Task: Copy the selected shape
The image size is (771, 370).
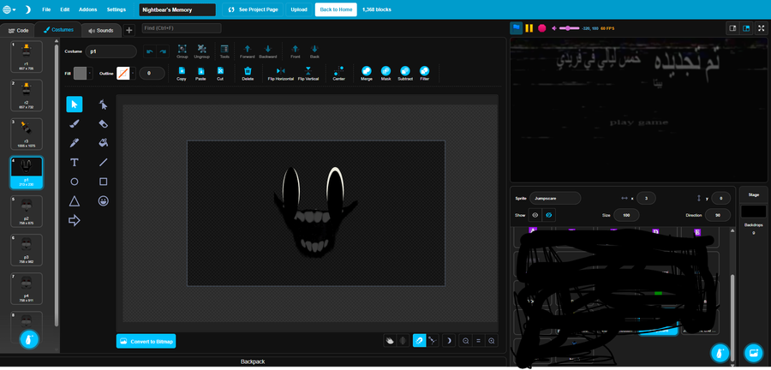Action: (x=182, y=74)
